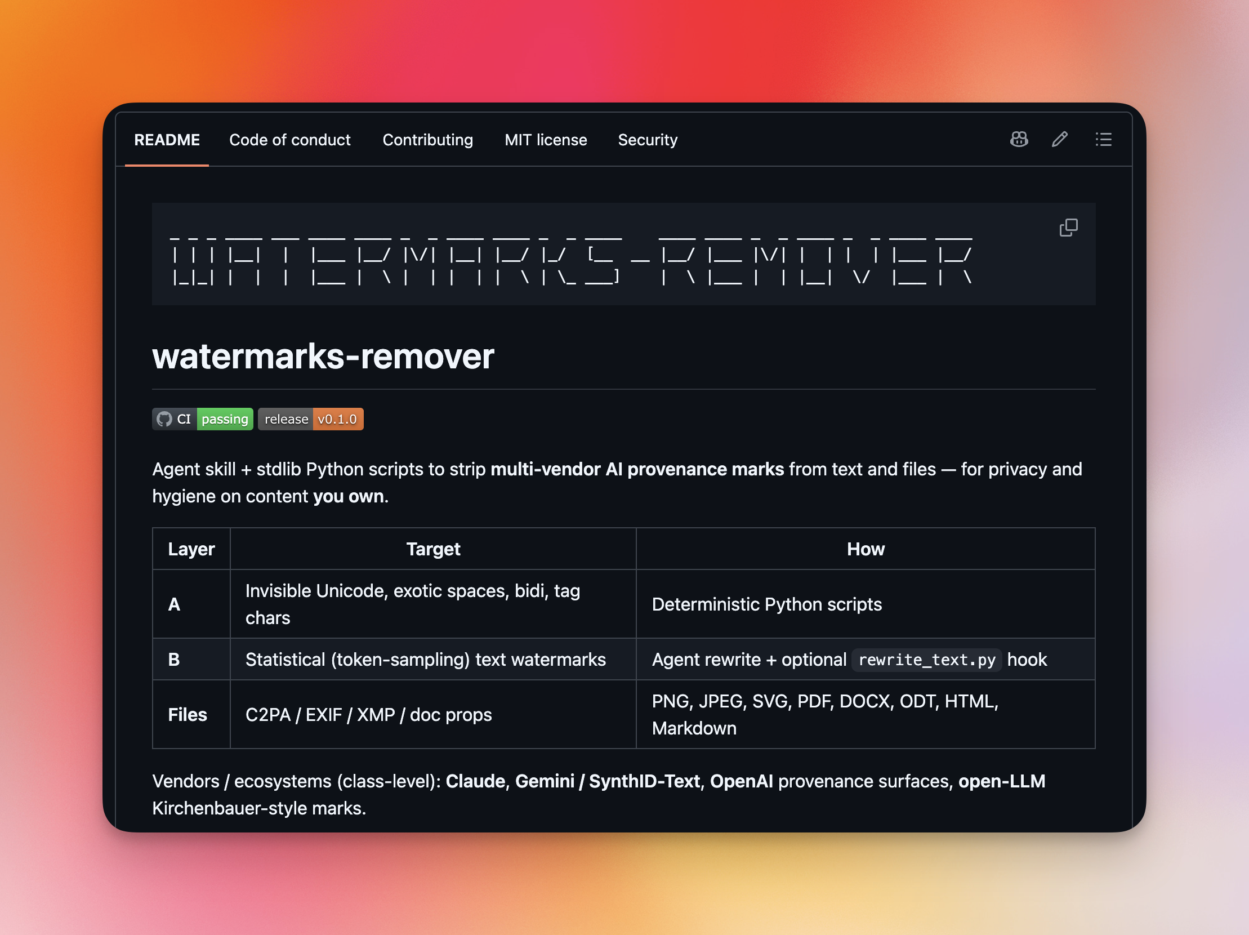Click the ASCII art WATERMARKS-REMOVER banner
Screen dimensions: 1249x935
[570, 260]
